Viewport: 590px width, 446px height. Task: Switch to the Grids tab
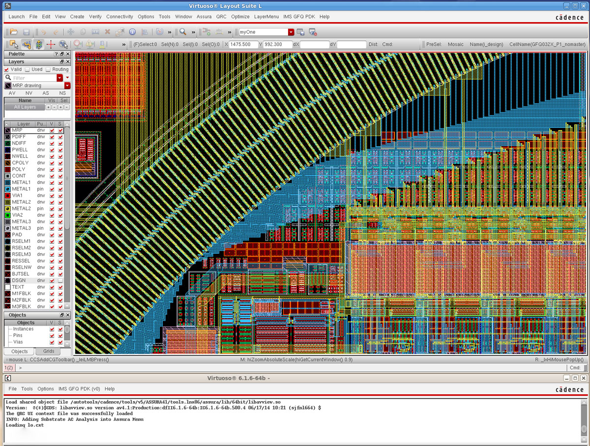pyautogui.click(x=49, y=351)
